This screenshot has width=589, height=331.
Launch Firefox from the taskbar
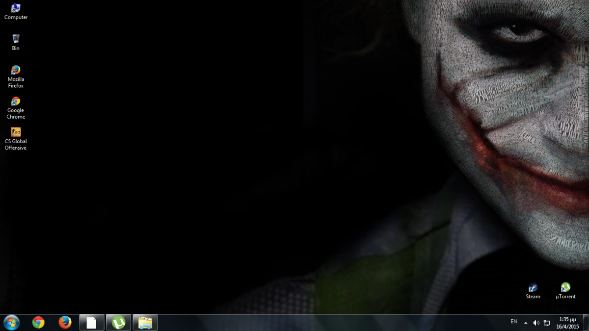65,322
